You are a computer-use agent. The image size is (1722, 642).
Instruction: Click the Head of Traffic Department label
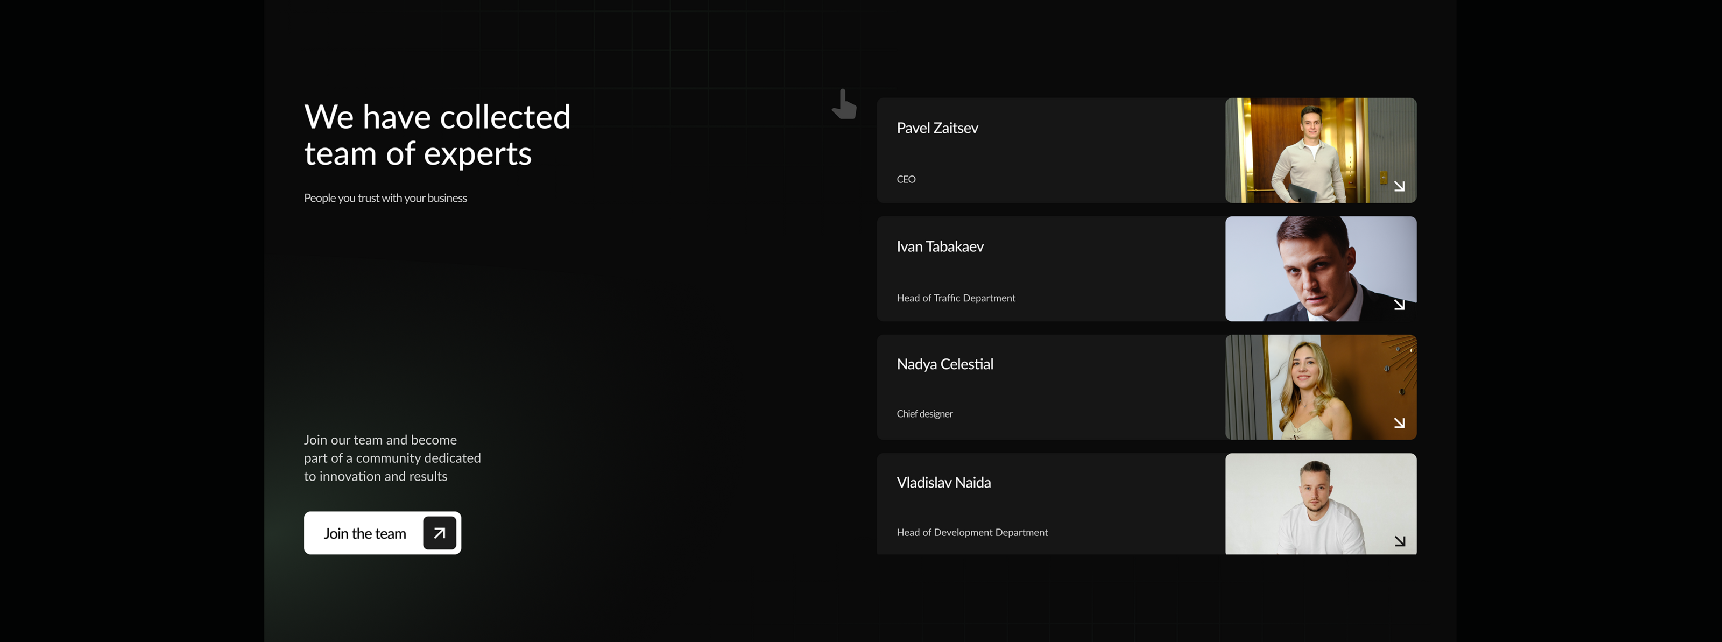[x=956, y=298]
